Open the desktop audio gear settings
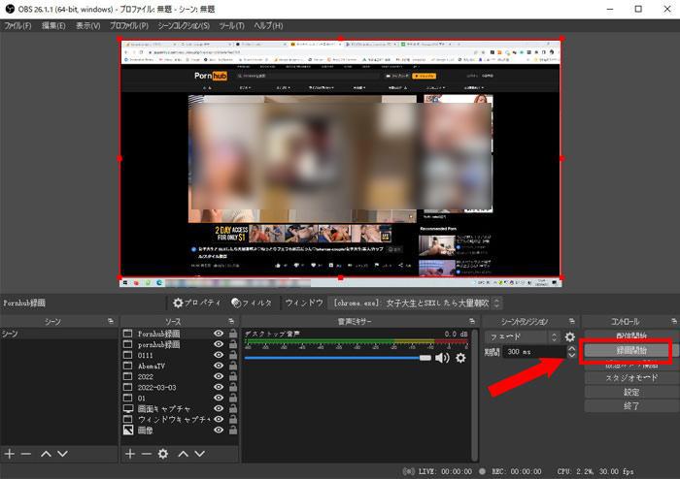 tap(460, 358)
